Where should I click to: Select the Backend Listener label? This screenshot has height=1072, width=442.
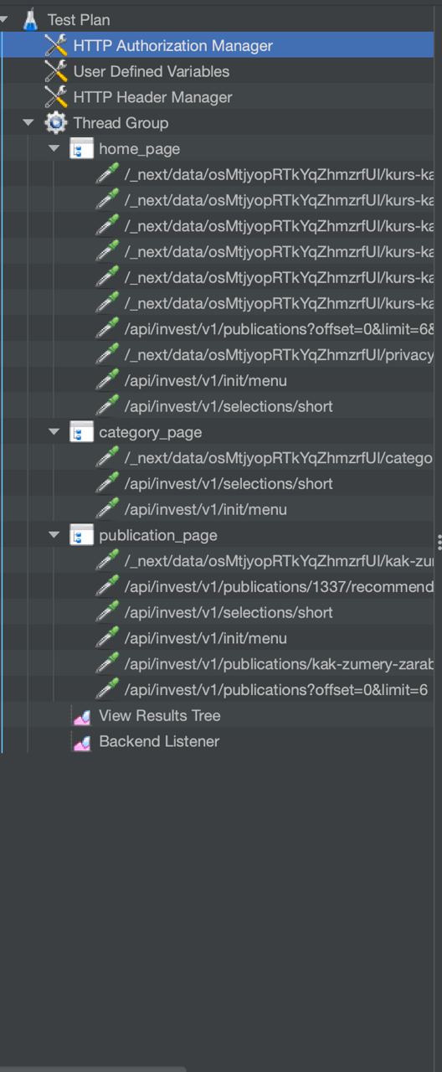point(159,742)
